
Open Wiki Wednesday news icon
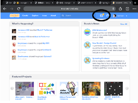pos(87,32)
